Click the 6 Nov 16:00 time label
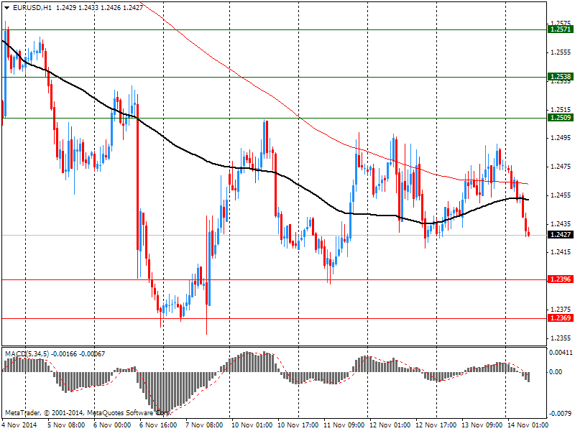575x431 pixels. click(x=158, y=425)
